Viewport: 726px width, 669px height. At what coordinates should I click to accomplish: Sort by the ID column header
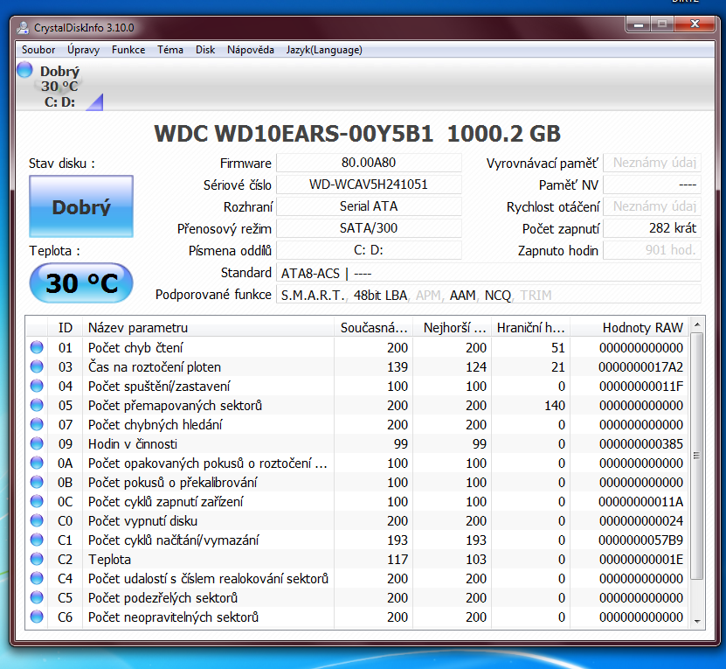[66, 327]
